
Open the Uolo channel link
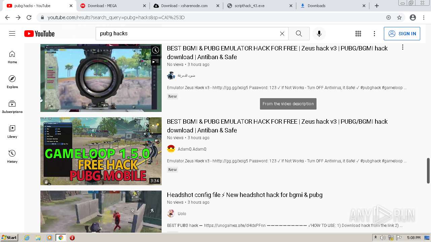tap(182, 214)
